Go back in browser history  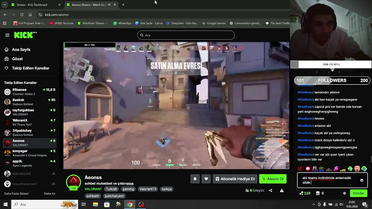pyautogui.click(x=5, y=15)
